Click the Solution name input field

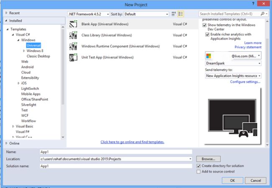(x=116, y=166)
